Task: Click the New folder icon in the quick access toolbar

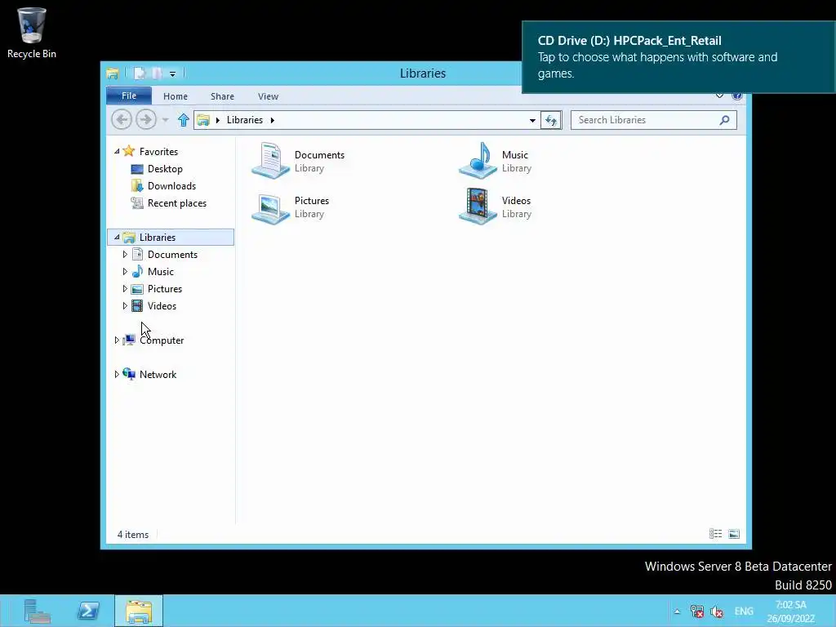Action: [157, 73]
